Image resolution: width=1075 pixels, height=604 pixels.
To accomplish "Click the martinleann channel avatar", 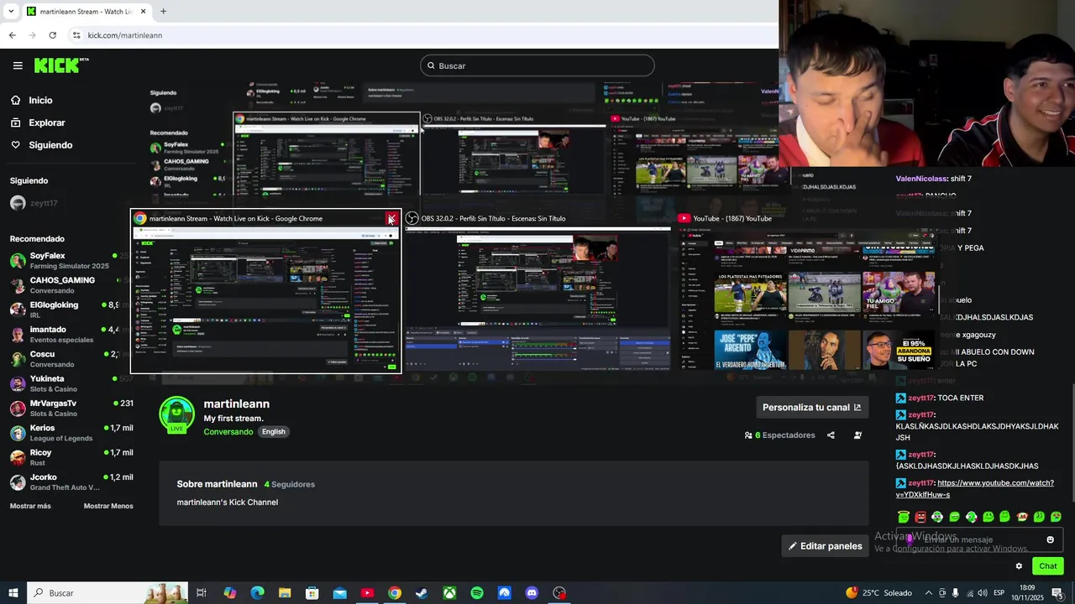I will click(176, 414).
